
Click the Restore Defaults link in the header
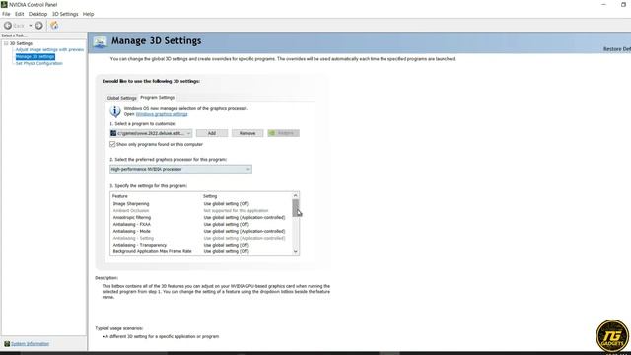[x=617, y=49]
